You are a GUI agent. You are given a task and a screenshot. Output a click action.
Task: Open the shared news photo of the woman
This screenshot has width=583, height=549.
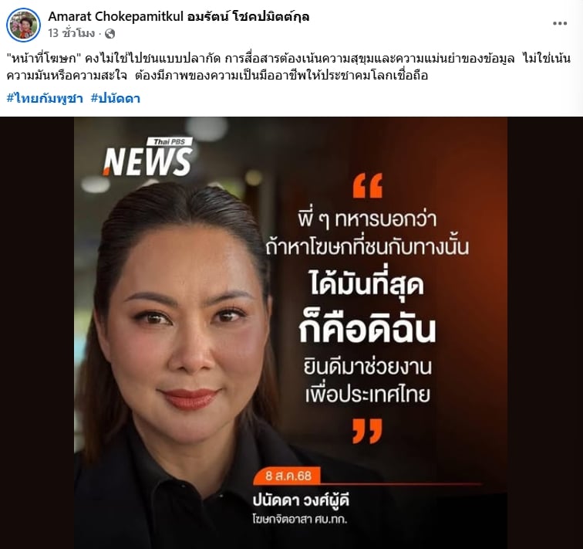(x=291, y=333)
